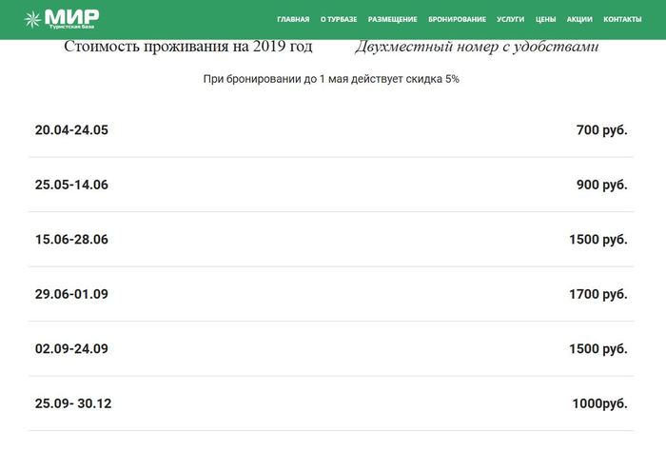Click the 1700 руб. price

tap(597, 294)
